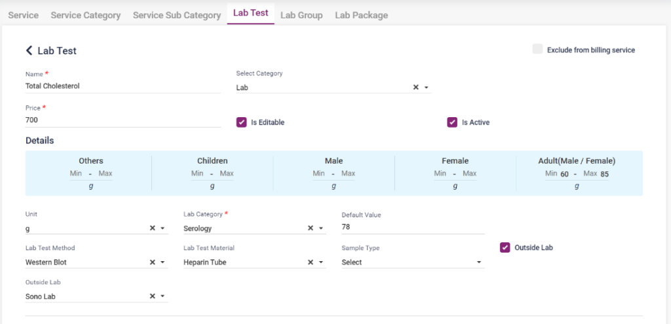Open the Sample Type dropdown

pyautogui.click(x=413, y=262)
